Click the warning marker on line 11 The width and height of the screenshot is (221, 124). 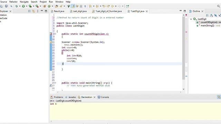pyautogui.click(x=51, y=42)
